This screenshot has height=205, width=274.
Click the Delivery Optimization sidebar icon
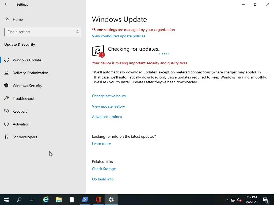point(6,73)
